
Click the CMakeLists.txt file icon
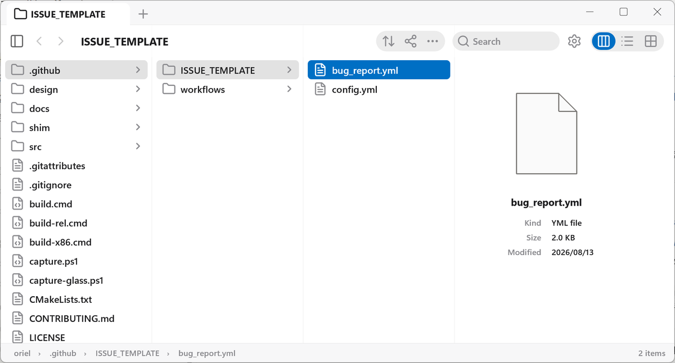point(18,300)
